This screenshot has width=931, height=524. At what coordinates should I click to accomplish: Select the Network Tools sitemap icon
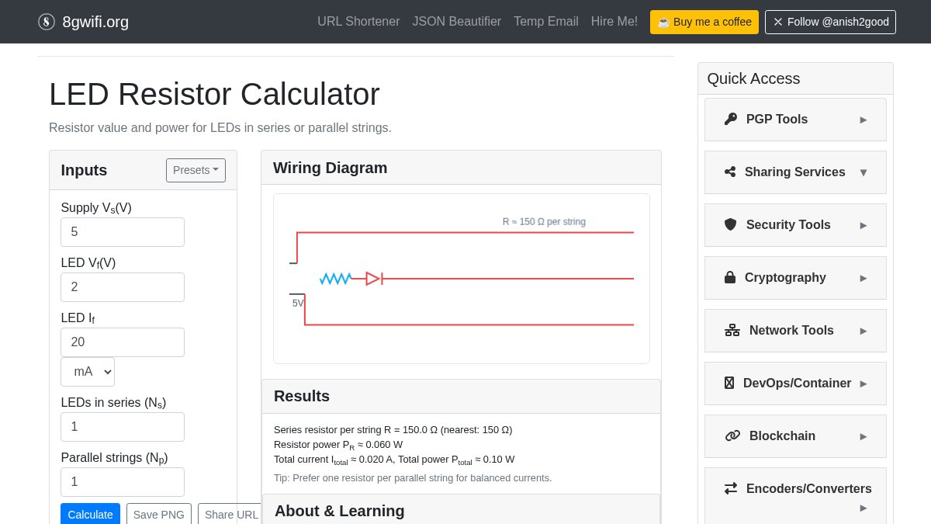point(732,330)
